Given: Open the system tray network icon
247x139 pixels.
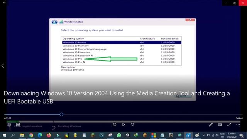Looking at the screenshot, I should tap(213, 135).
